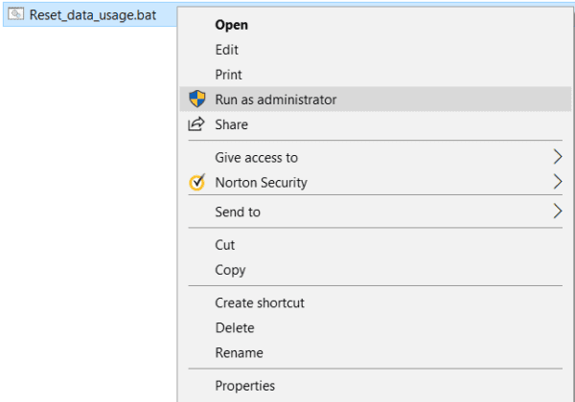Viewport: 575px width, 402px height.
Task: Click the Reset_data_usage.bat file icon
Action: click(14, 16)
